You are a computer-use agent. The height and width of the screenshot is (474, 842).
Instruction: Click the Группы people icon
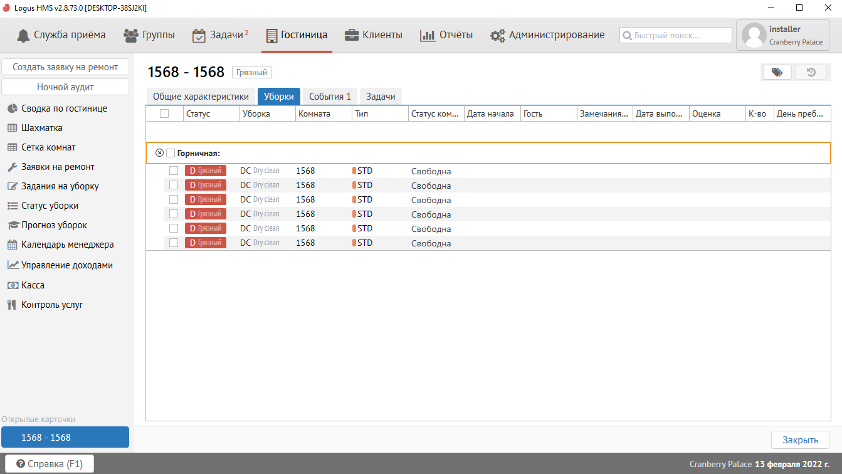pos(131,35)
